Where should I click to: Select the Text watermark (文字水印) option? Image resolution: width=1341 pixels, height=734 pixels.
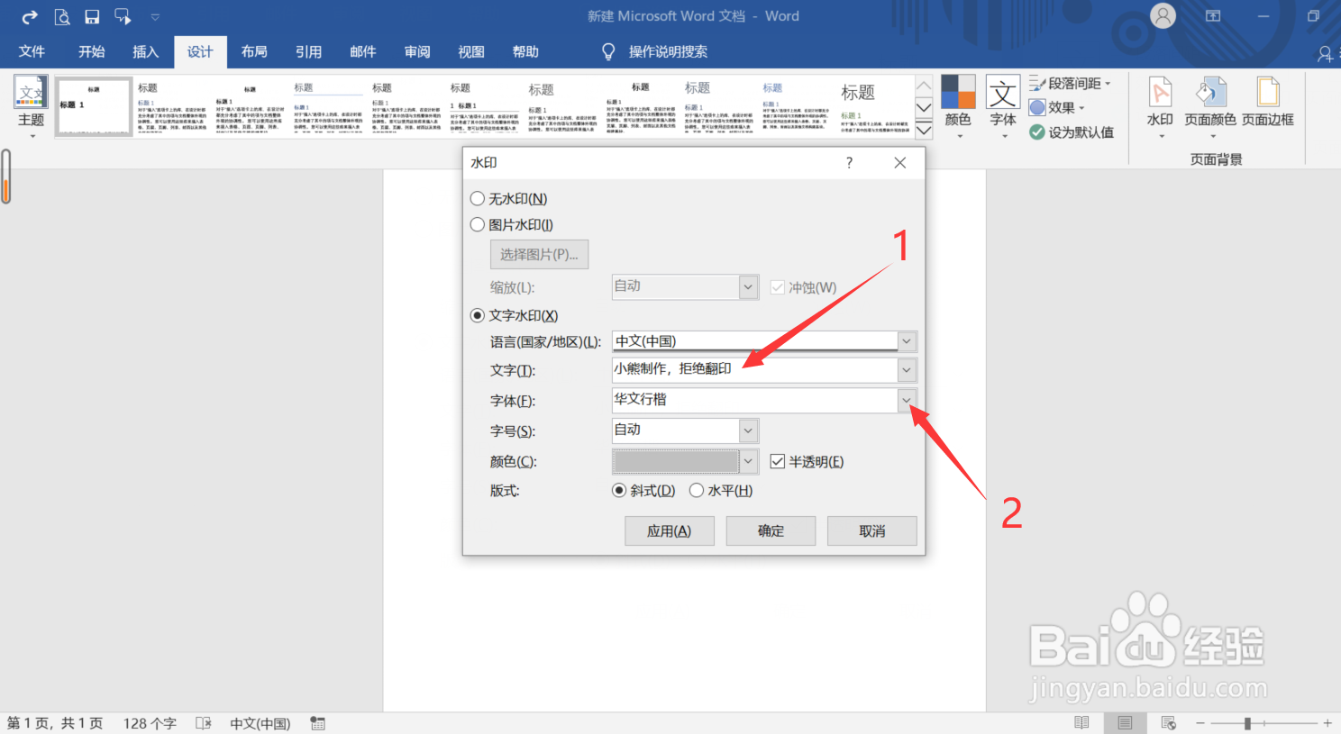(478, 316)
